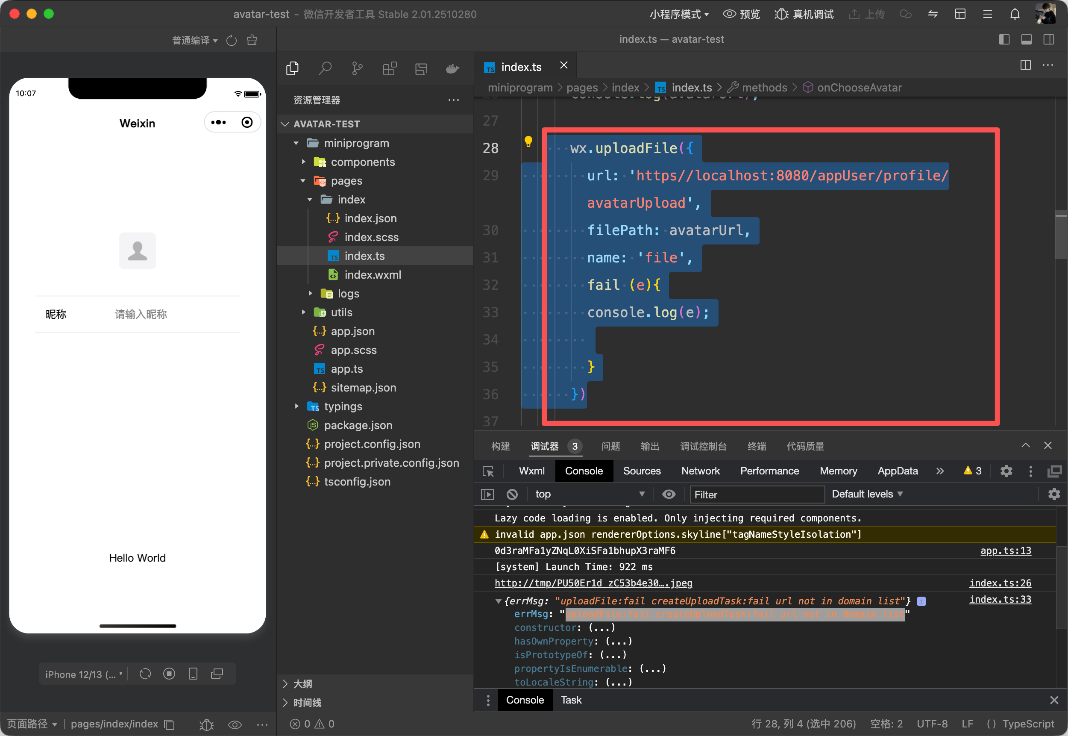Toggle left sidebar panel visibility
This screenshot has width=1068, height=736.
1004,40
